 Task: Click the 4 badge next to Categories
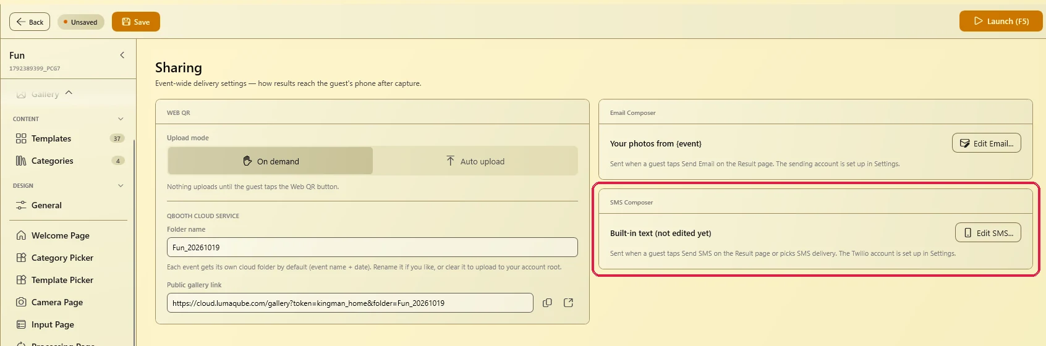[118, 161]
